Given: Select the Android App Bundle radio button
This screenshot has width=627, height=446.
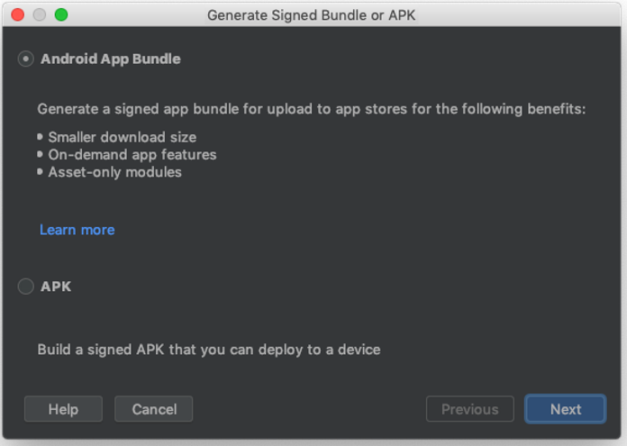Looking at the screenshot, I should pyautogui.click(x=26, y=59).
